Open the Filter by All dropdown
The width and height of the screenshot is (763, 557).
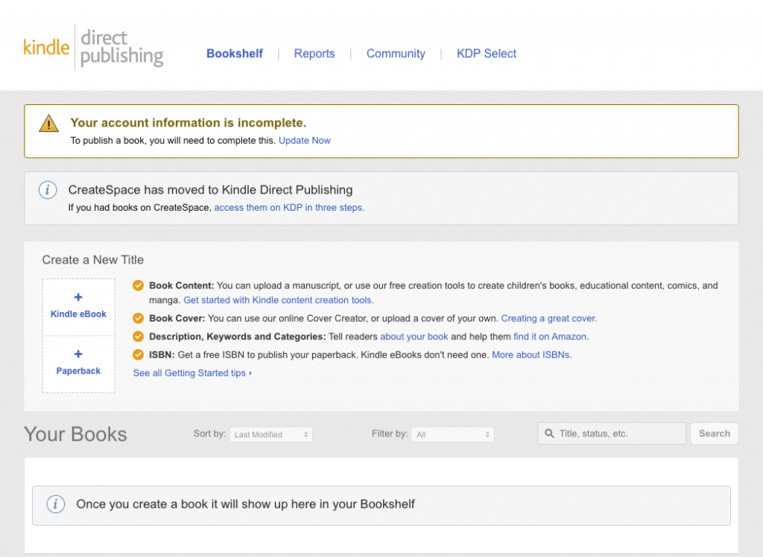[x=452, y=434]
